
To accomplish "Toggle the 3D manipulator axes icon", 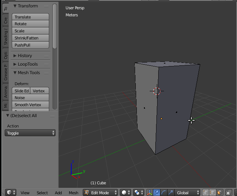I will pos(149,192).
